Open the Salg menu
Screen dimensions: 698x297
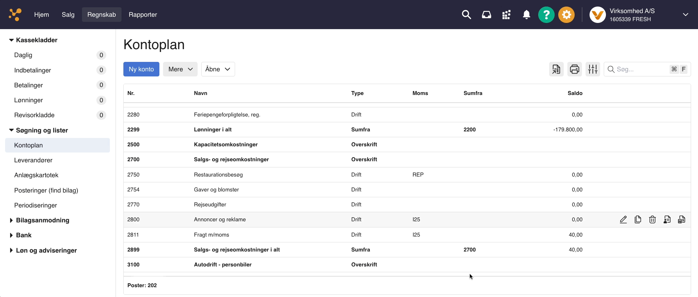(x=68, y=15)
